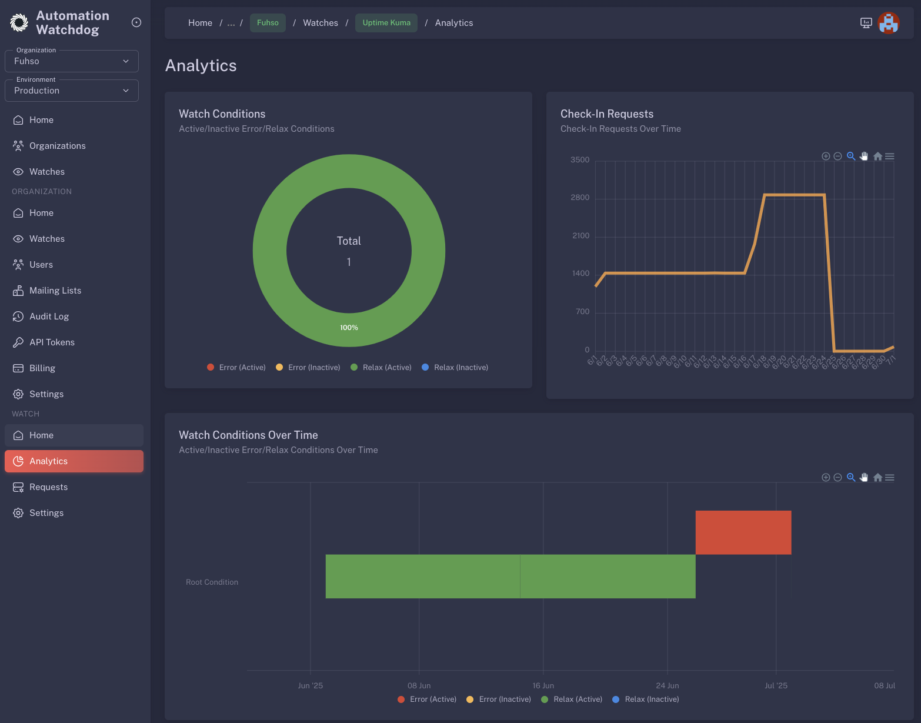Toggle Relax (Active) series in donut legend

coord(381,368)
